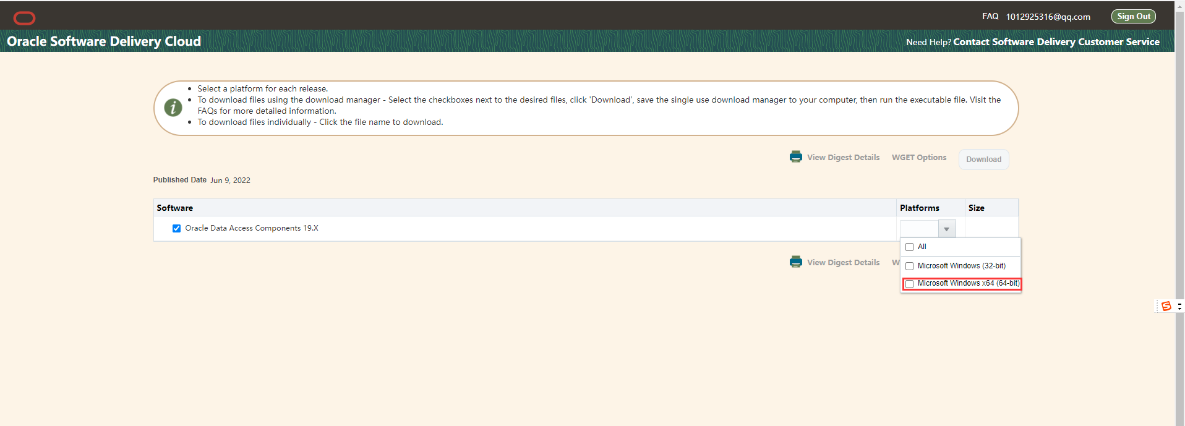Click printer icon beside lower View Digest Details
This screenshot has height=426, width=1185.
796,262
